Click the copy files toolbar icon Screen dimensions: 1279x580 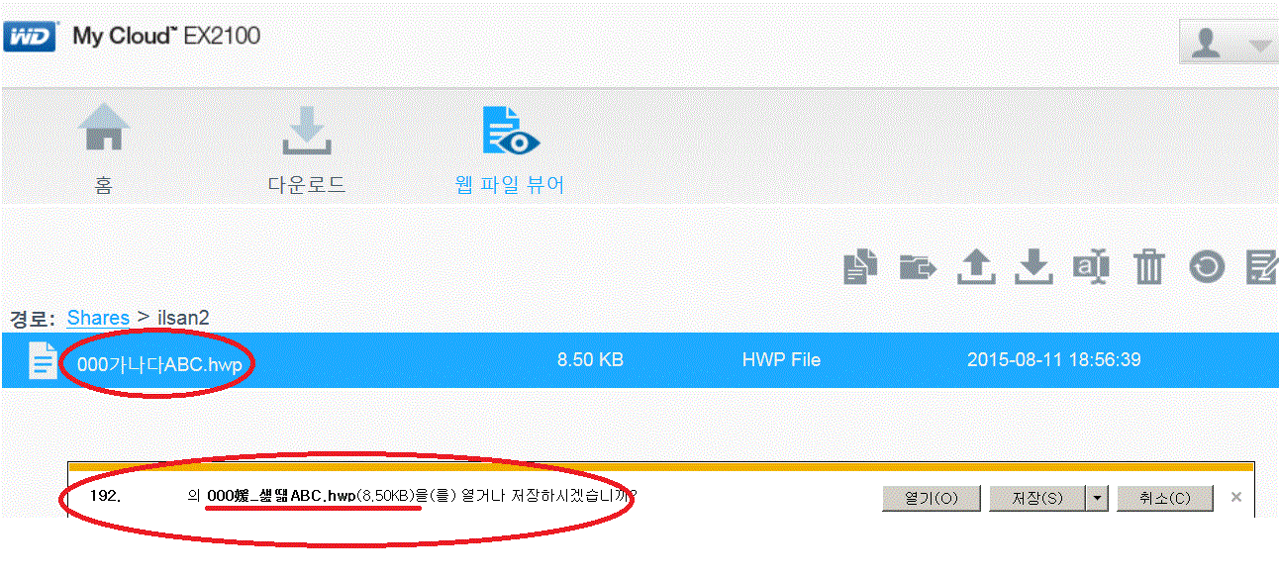coord(860,267)
